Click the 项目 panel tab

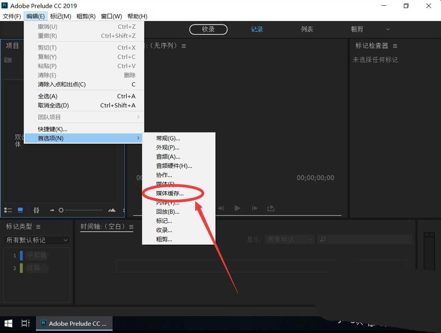click(x=12, y=45)
